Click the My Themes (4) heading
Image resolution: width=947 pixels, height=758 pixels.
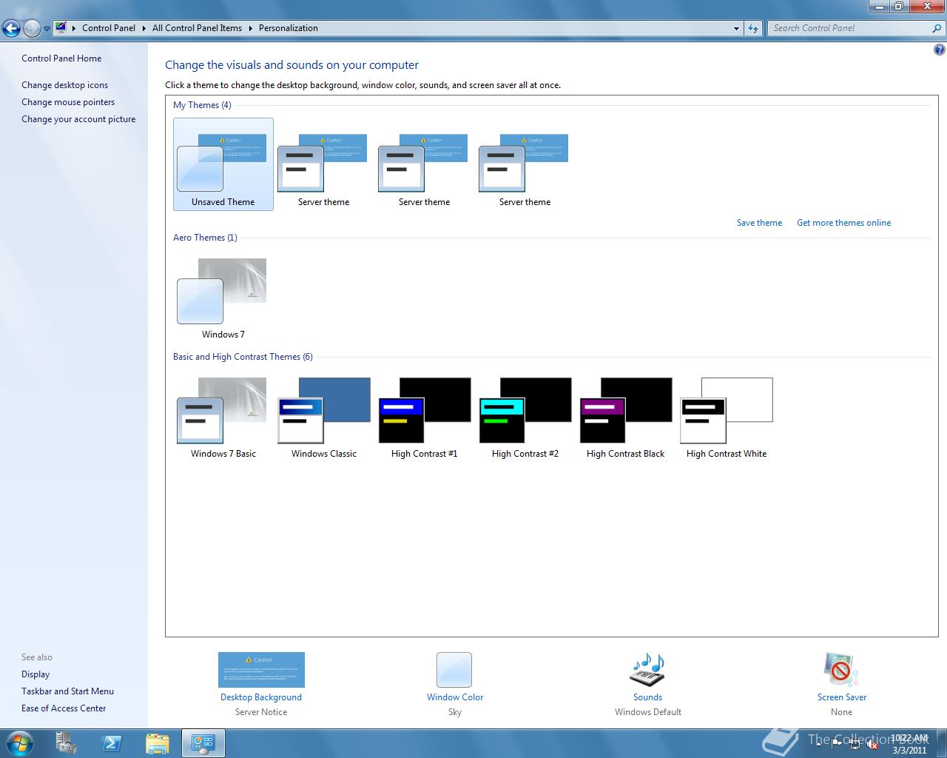tap(202, 105)
